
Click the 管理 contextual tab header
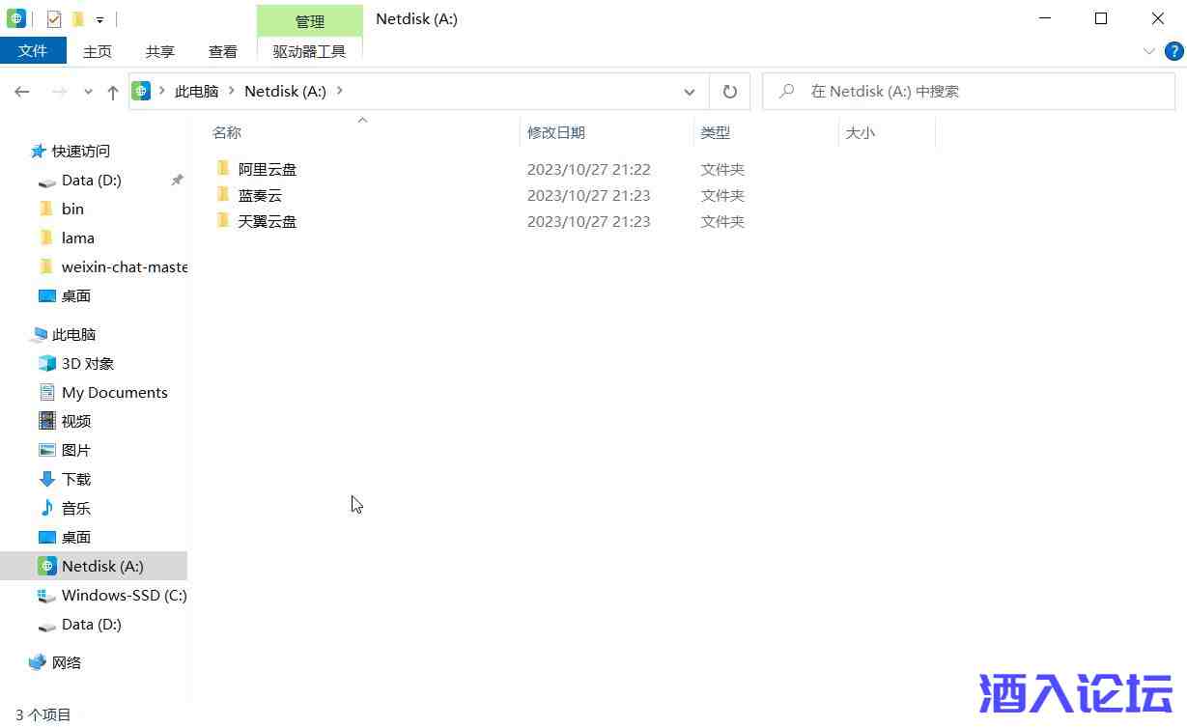(x=310, y=20)
